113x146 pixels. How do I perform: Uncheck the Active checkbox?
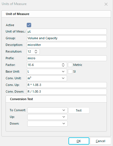point(29,25)
